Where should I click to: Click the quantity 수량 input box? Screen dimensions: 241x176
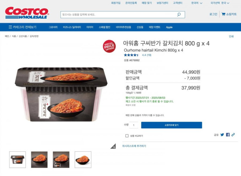click(x=134, y=125)
